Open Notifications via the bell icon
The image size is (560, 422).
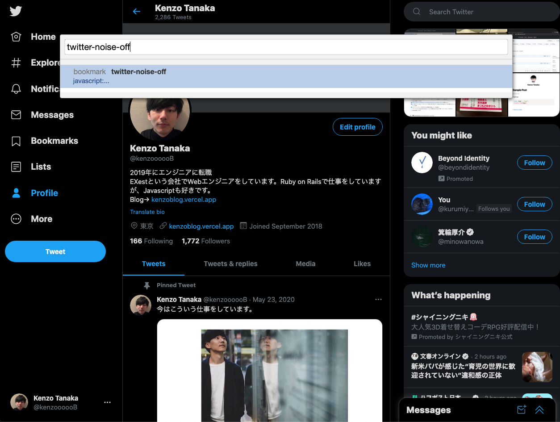coord(16,89)
